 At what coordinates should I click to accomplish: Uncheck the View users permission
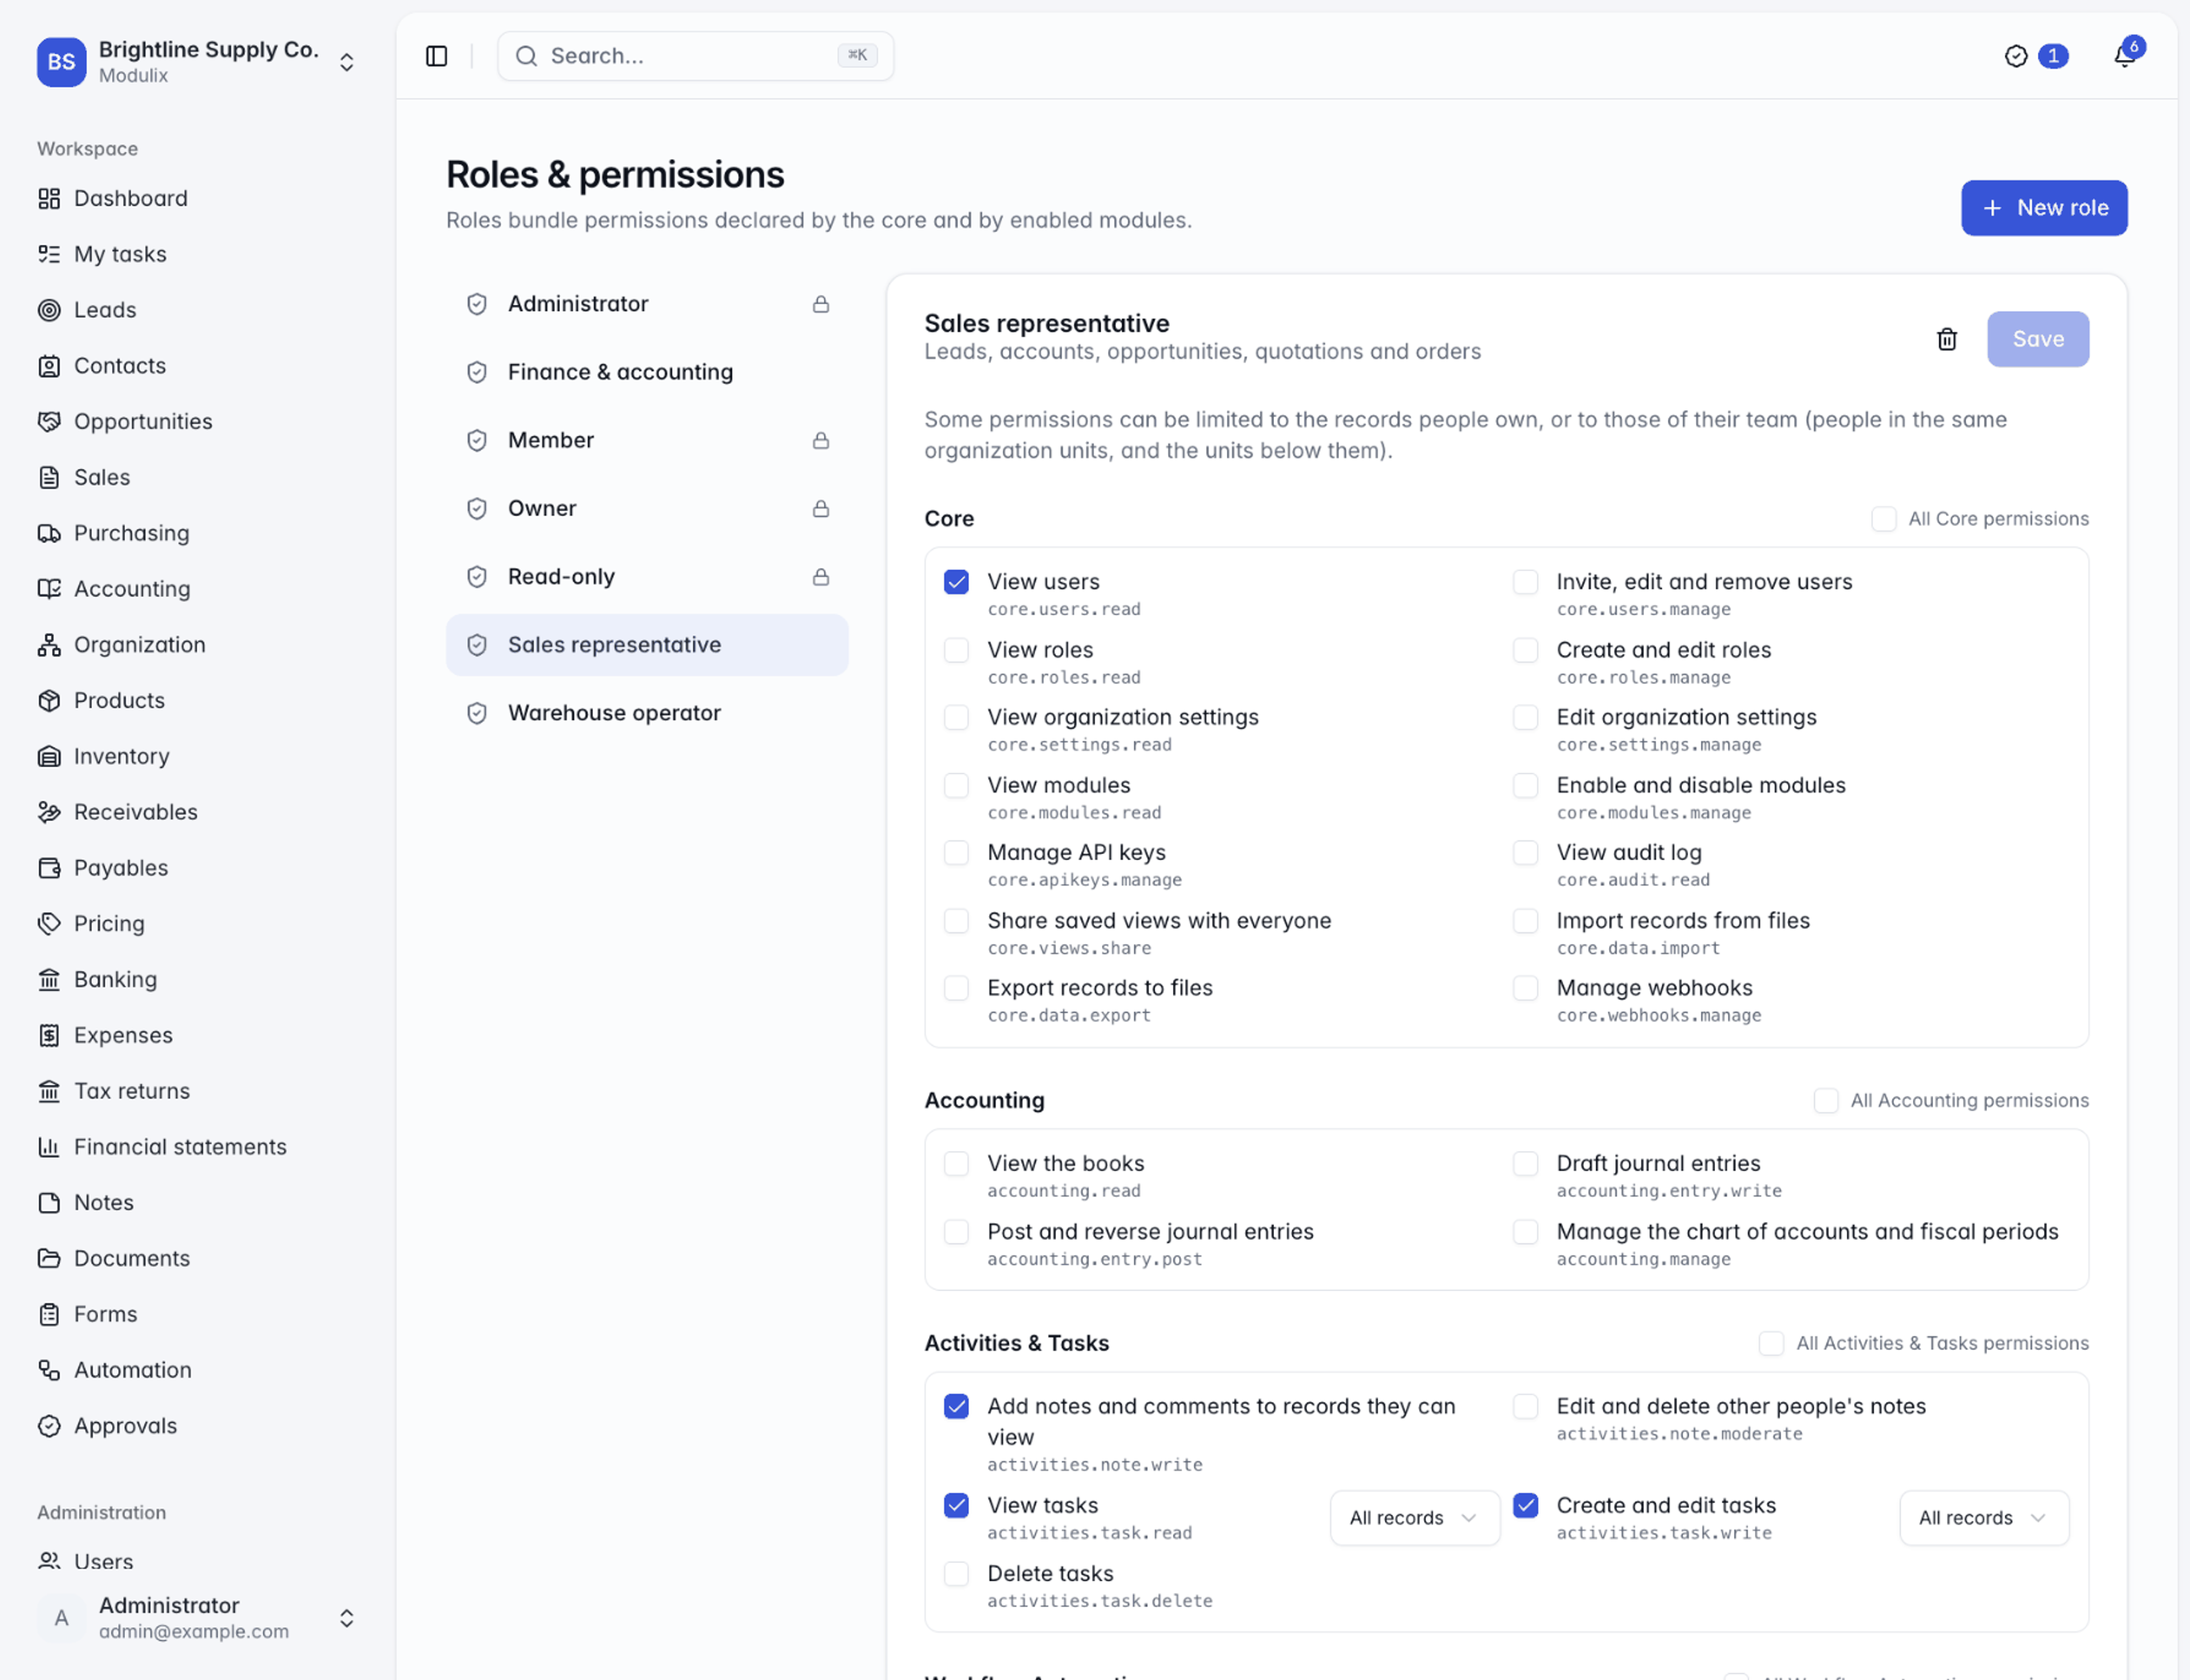956,582
